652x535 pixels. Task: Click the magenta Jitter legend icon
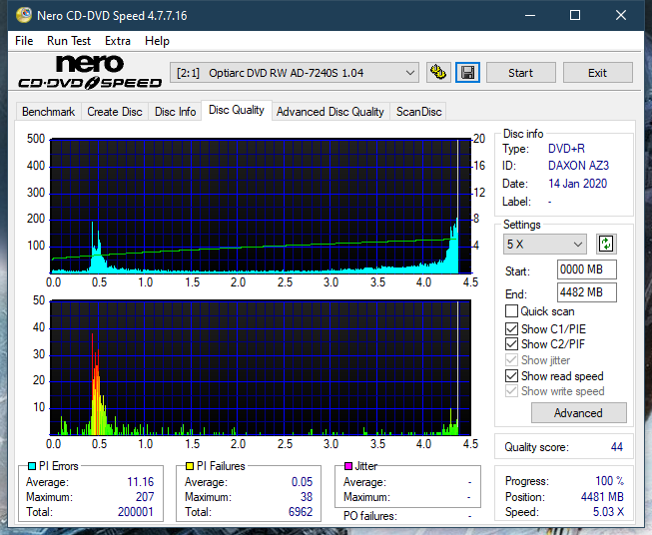(347, 466)
